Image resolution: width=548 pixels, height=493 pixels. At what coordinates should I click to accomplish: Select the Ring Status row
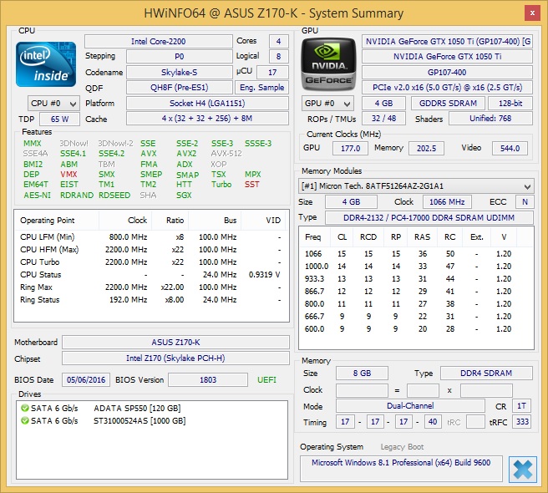150,300
